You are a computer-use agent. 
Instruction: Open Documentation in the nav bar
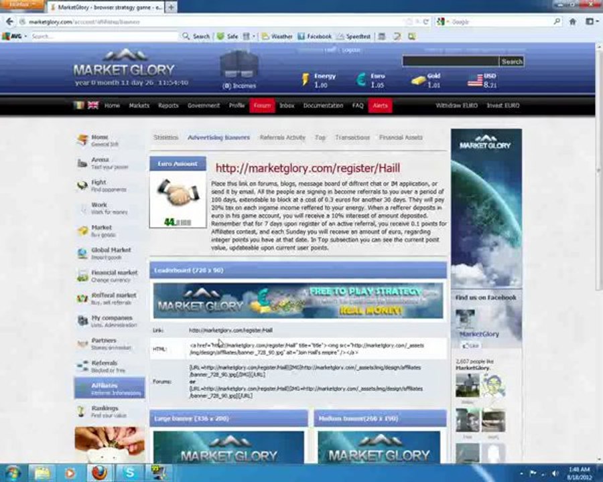(323, 105)
